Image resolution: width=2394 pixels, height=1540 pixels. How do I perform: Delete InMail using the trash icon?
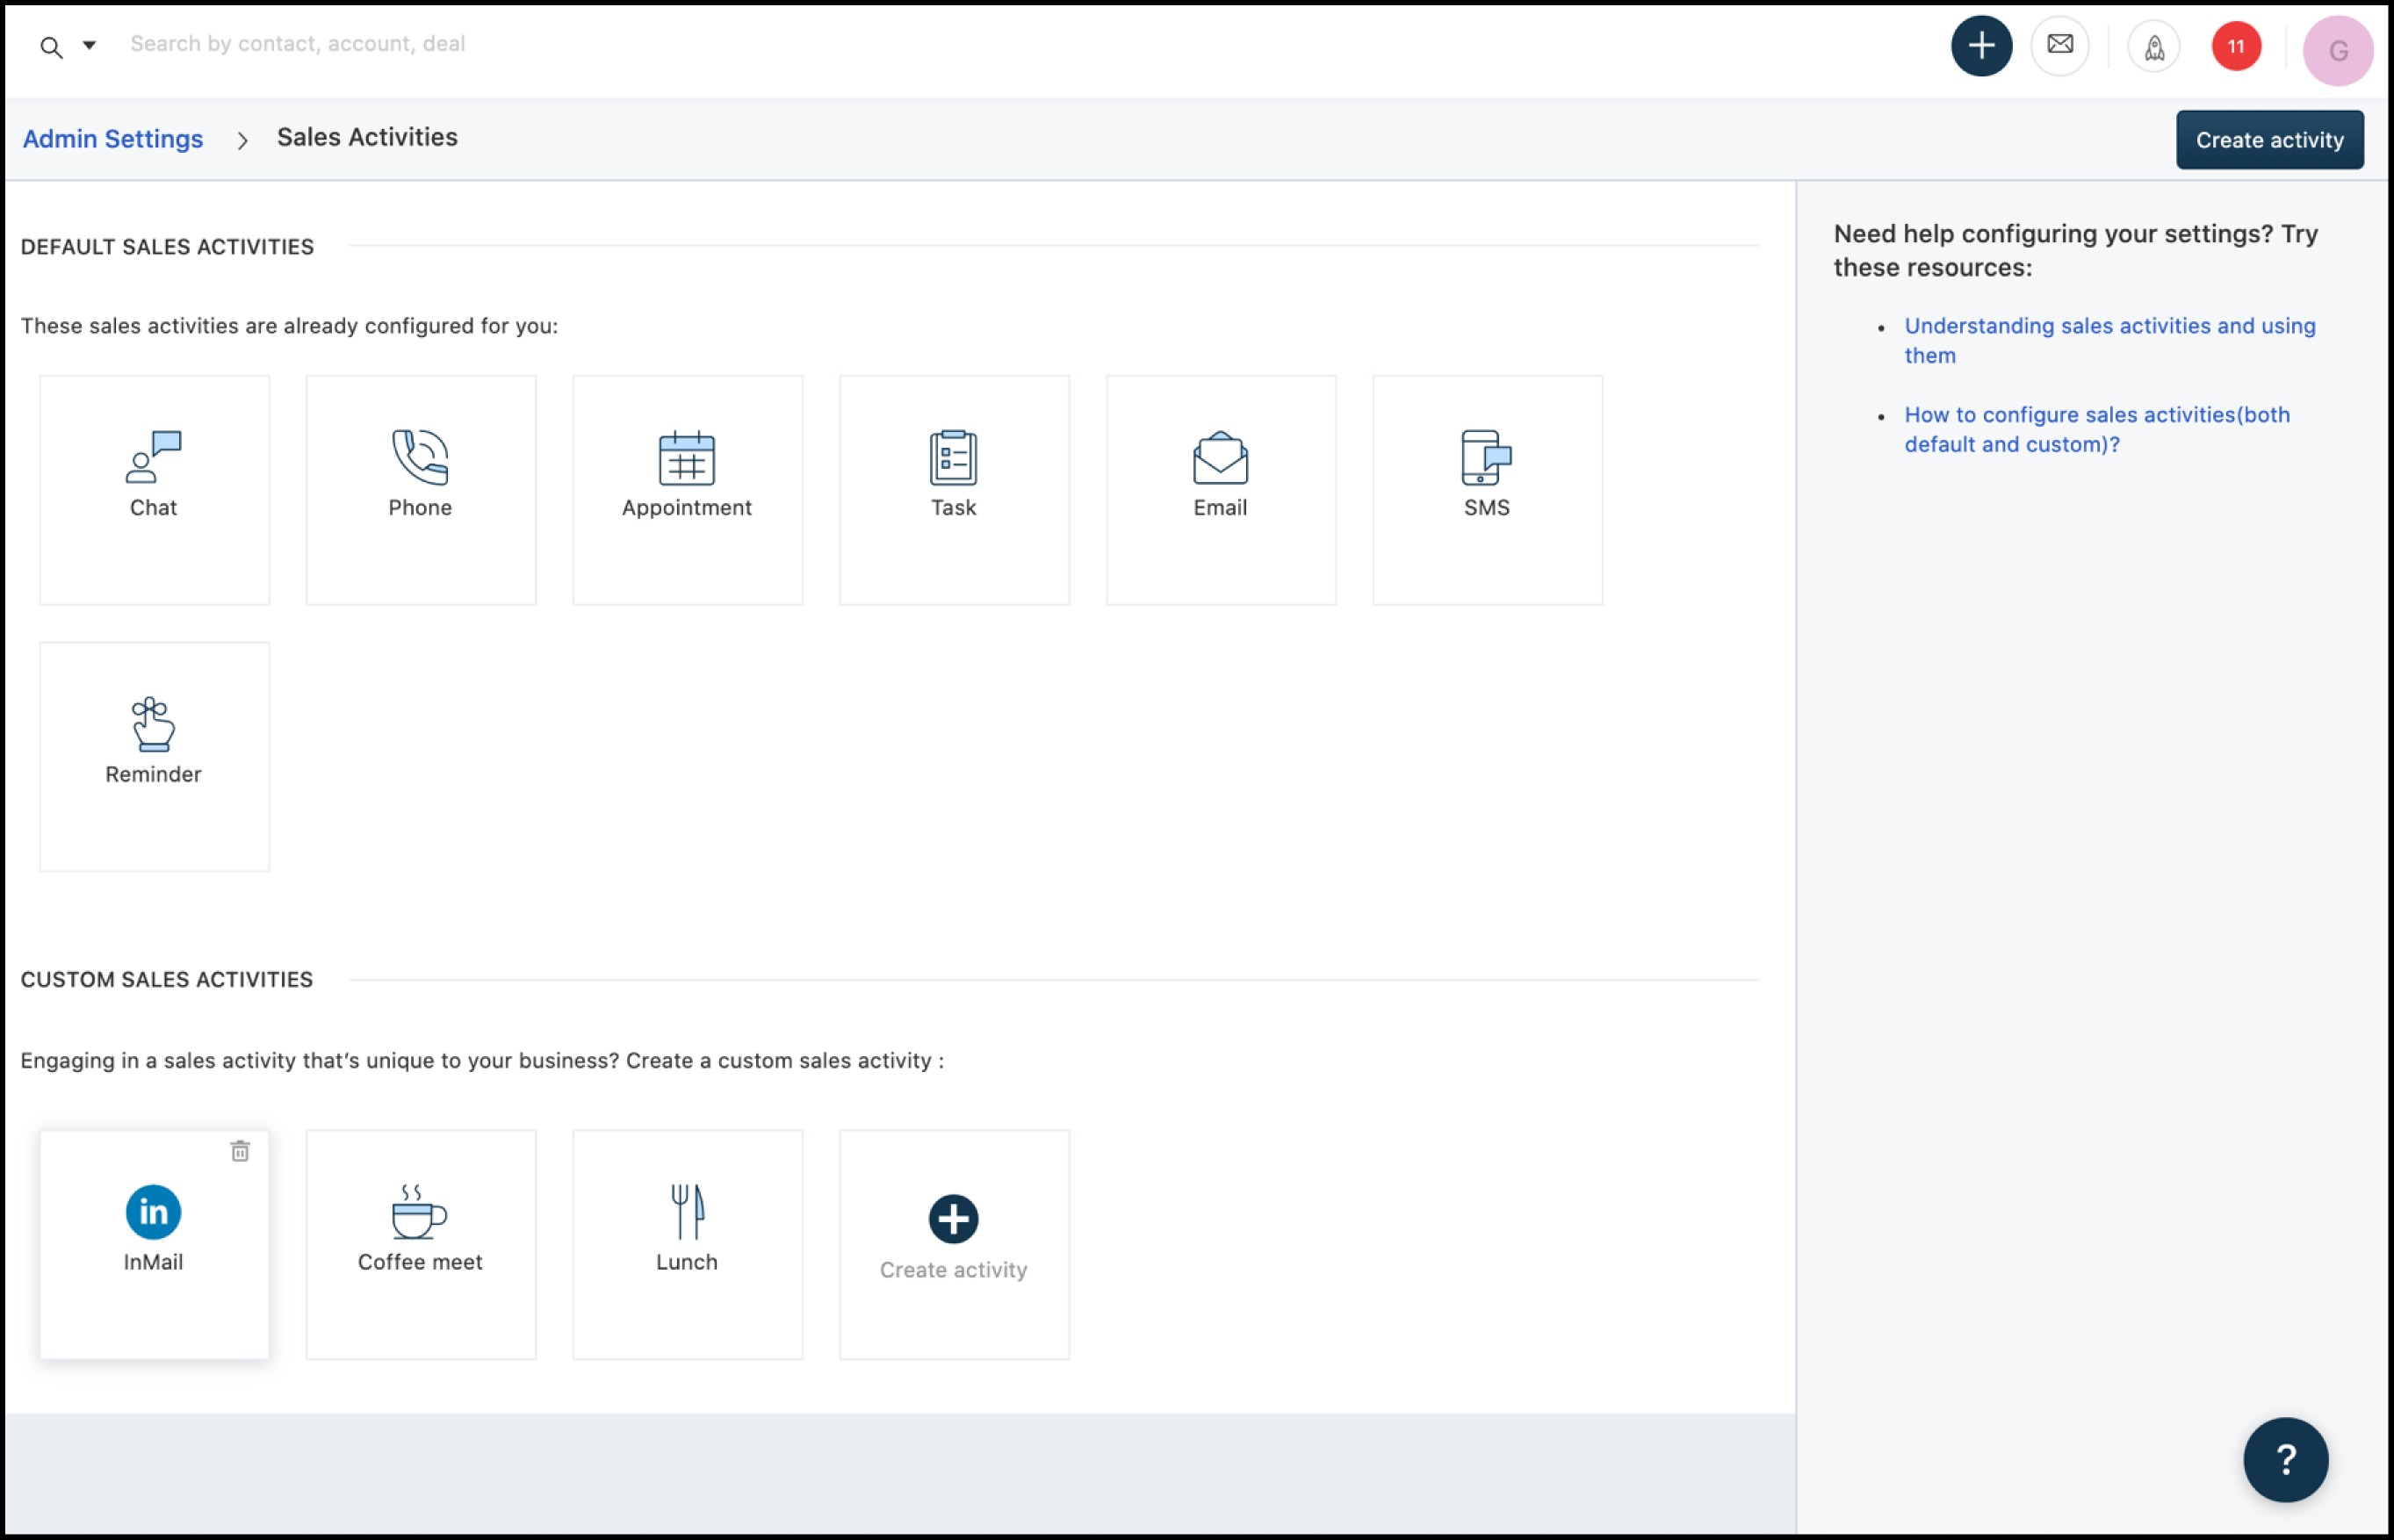(240, 1151)
